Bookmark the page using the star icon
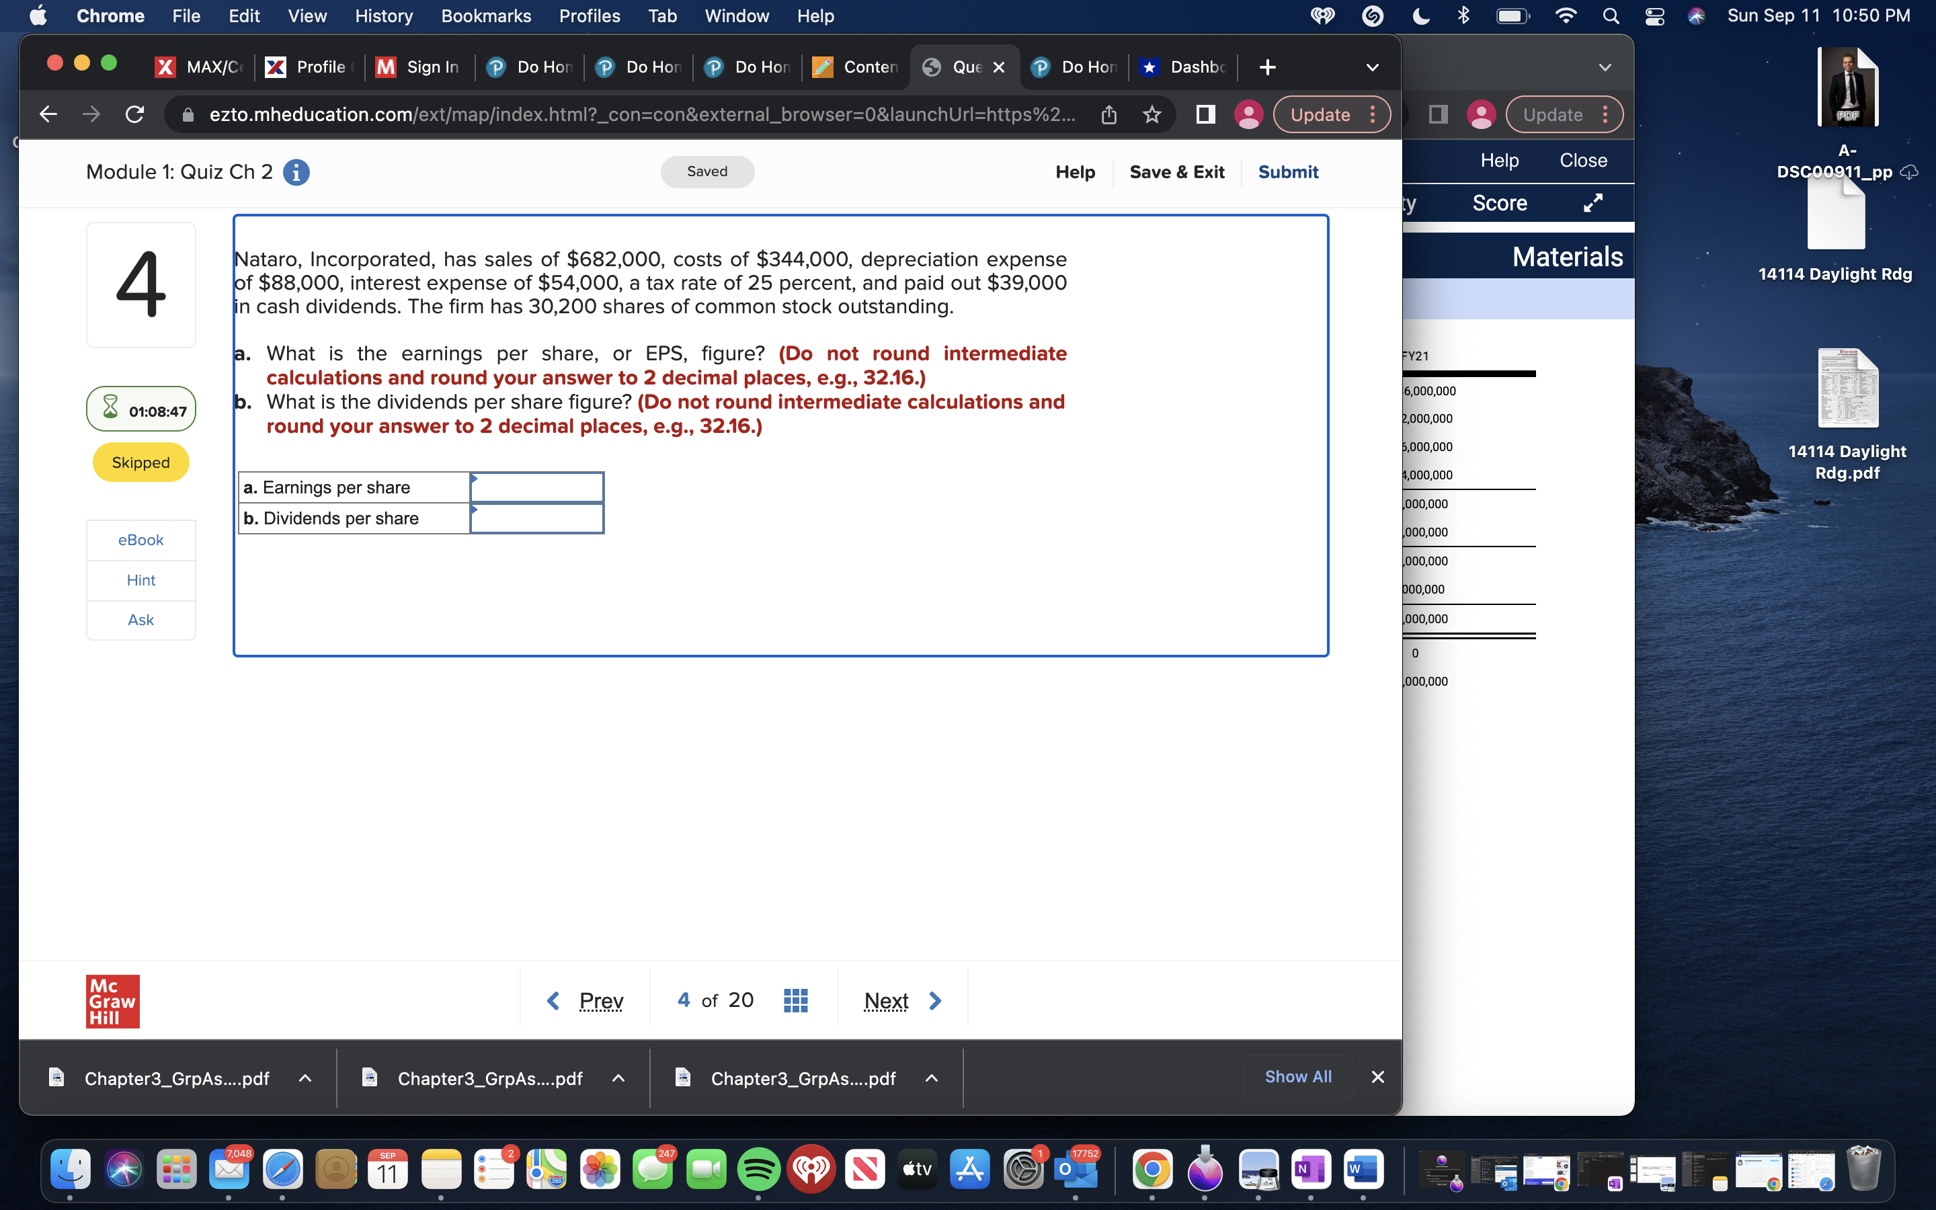The width and height of the screenshot is (1936, 1210). 1152,114
